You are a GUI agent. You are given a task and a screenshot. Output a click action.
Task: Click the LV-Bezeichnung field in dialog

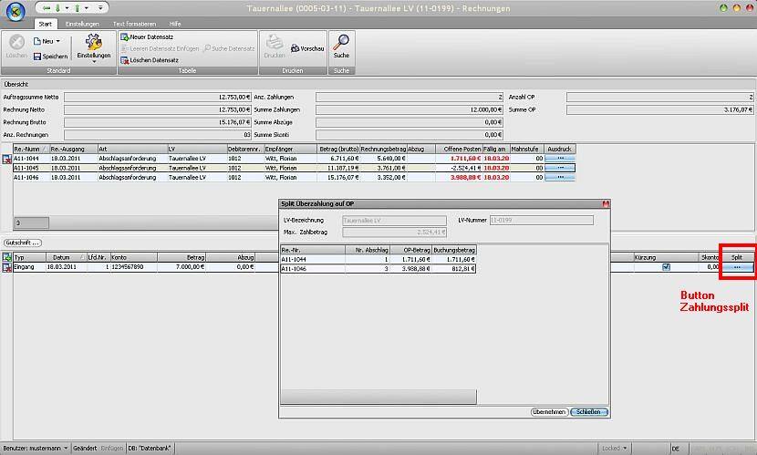(x=394, y=220)
